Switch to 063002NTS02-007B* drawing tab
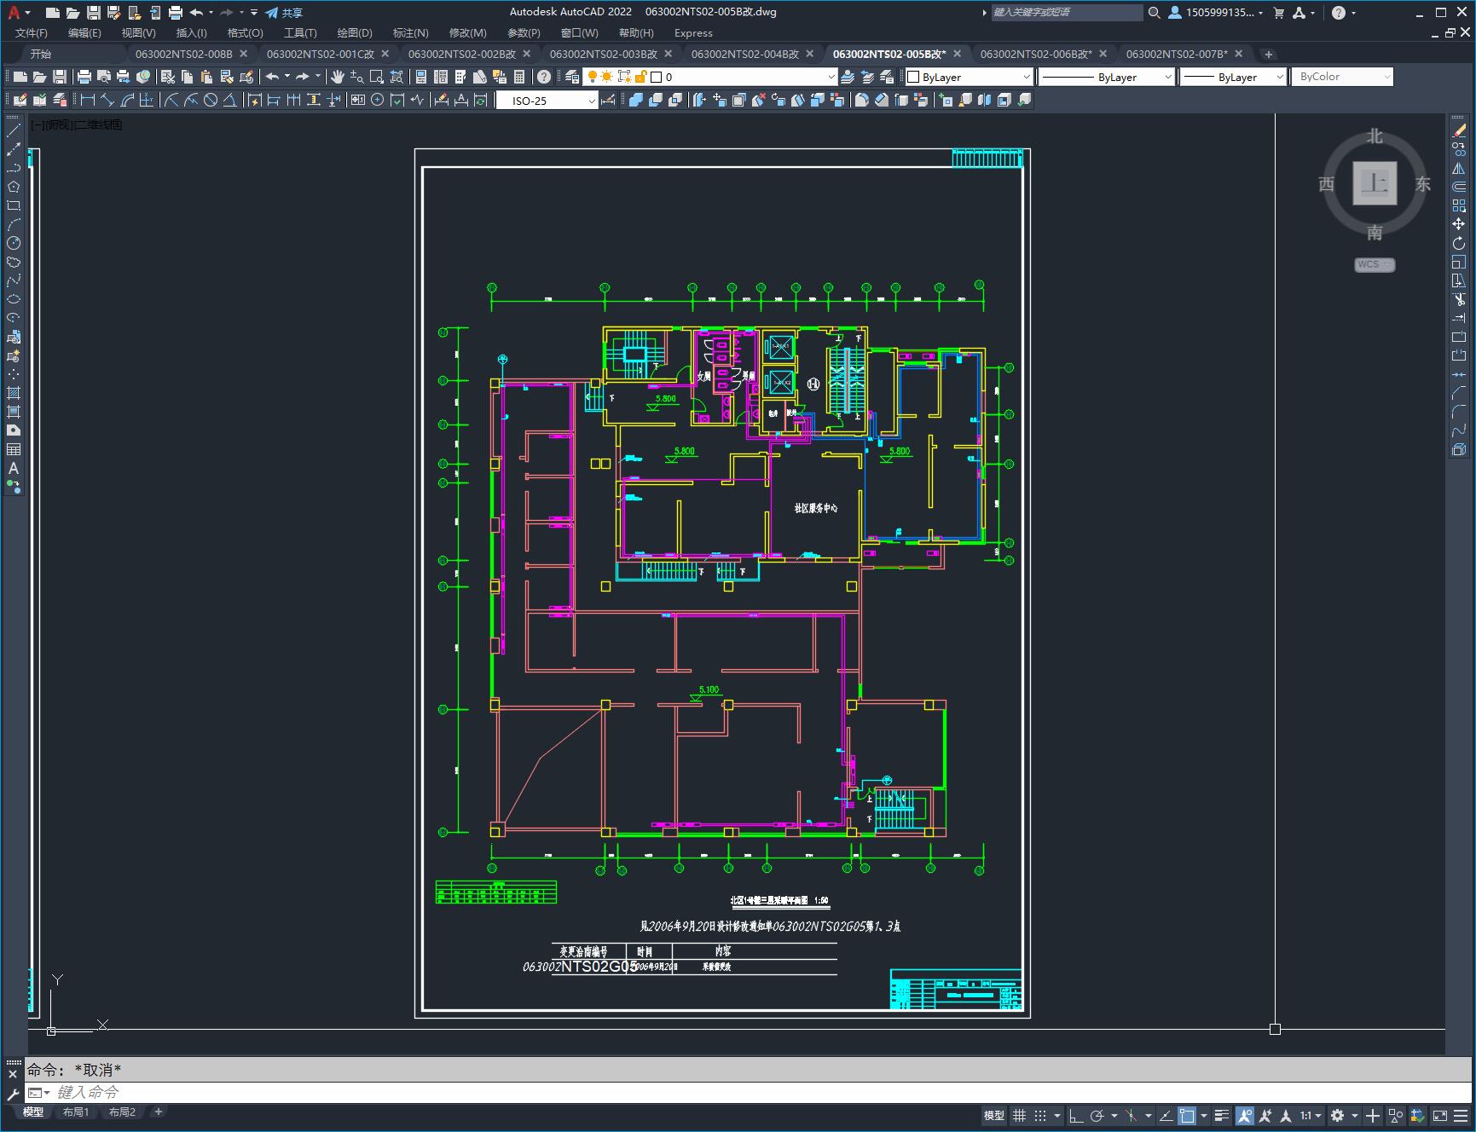 [x=1177, y=54]
